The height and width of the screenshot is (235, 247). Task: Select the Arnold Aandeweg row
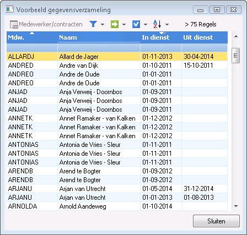click(117, 206)
